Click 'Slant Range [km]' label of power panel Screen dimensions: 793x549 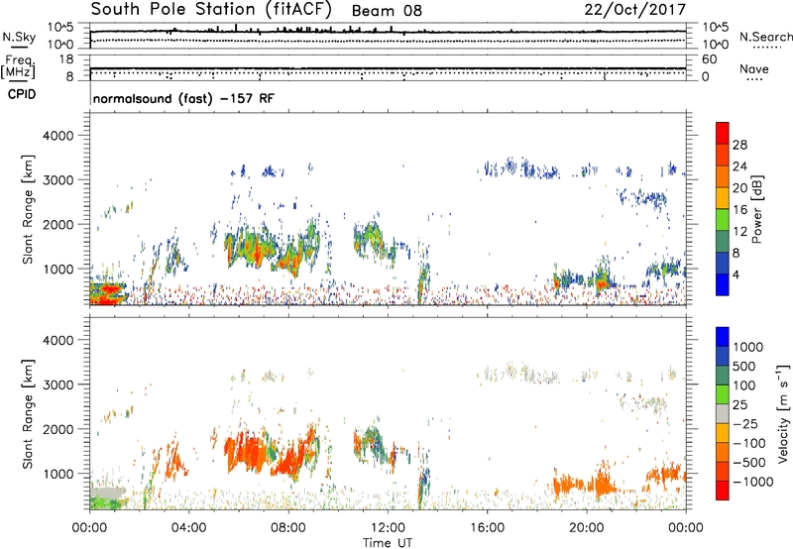tap(28, 209)
